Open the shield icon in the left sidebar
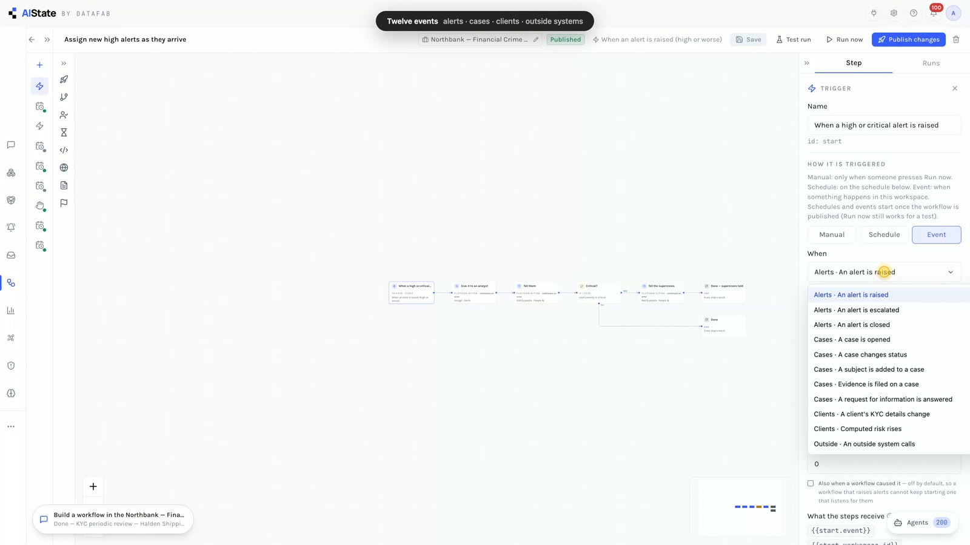The height and width of the screenshot is (545, 970). tap(11, 366)
